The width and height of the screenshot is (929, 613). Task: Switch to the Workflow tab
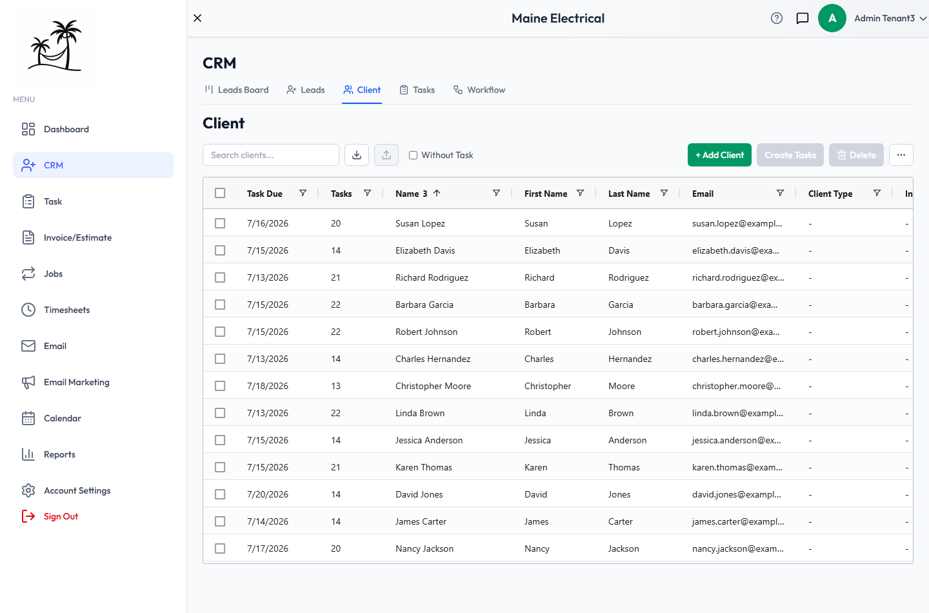click(x=479, y=90)
